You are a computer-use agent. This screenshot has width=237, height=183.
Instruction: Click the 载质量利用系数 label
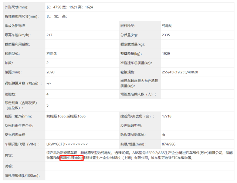point(17,44)
